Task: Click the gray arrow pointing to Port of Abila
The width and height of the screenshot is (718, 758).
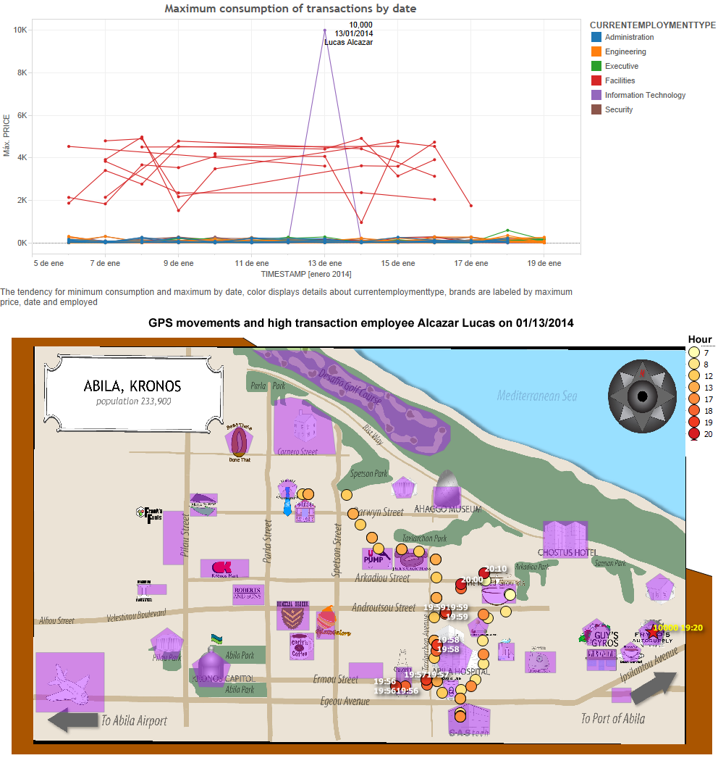Action: click(x=653, y=688)
